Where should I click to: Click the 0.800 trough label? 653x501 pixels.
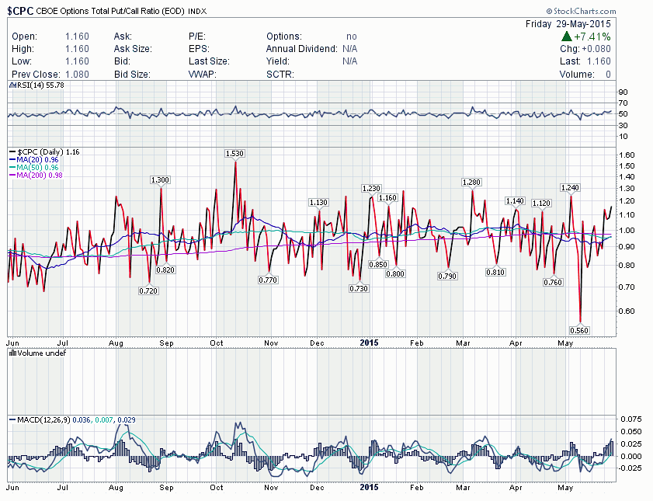(395, 274)
